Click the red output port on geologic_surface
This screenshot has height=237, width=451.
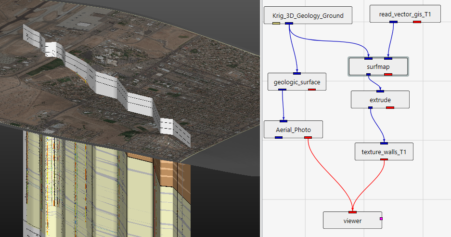click(311, 89)
